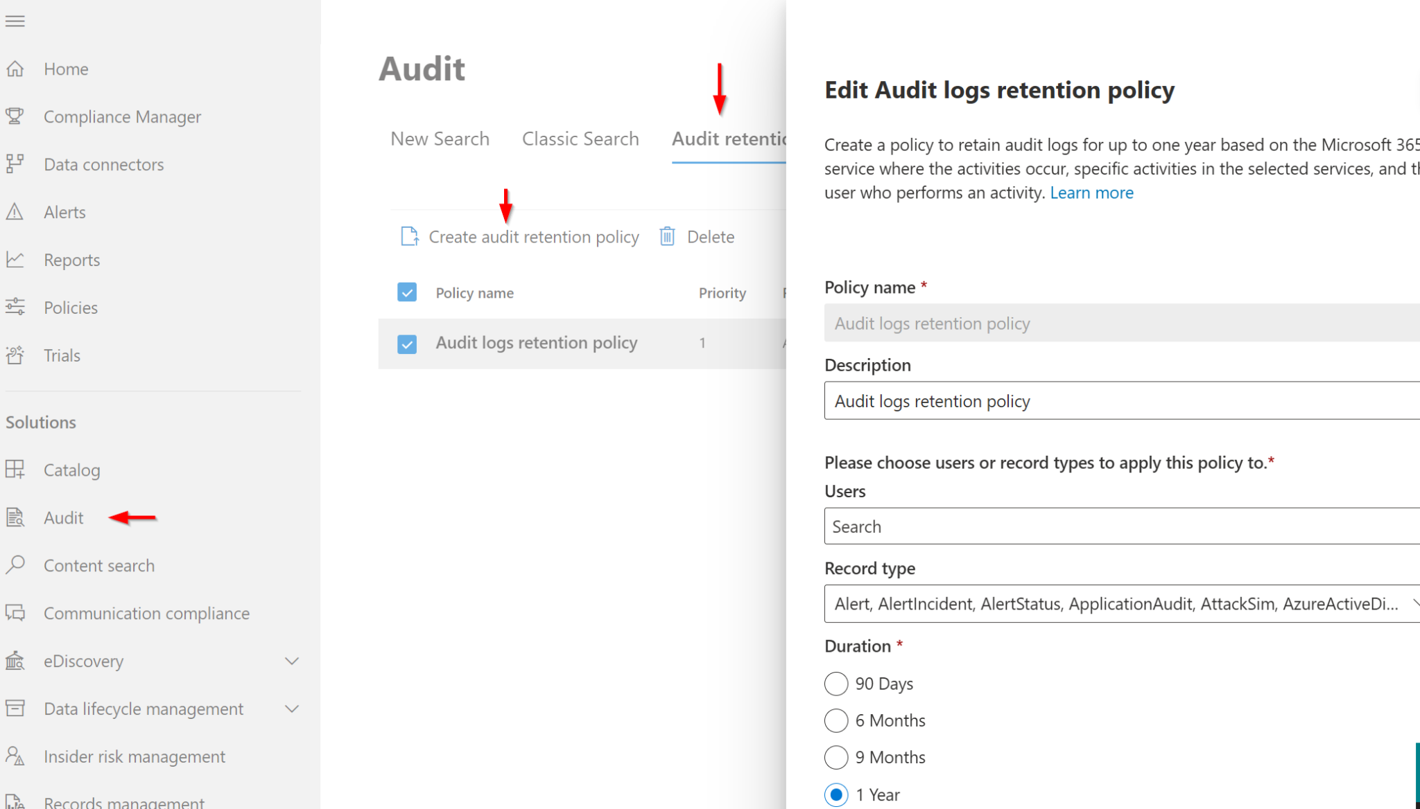Expand the Data lifecycle management chevron
This screenshot has width=1420, height=809.
coord(292,709)
